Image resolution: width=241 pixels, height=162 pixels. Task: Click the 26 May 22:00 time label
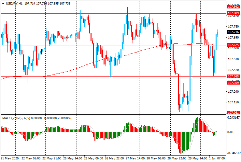click(114, 158)
